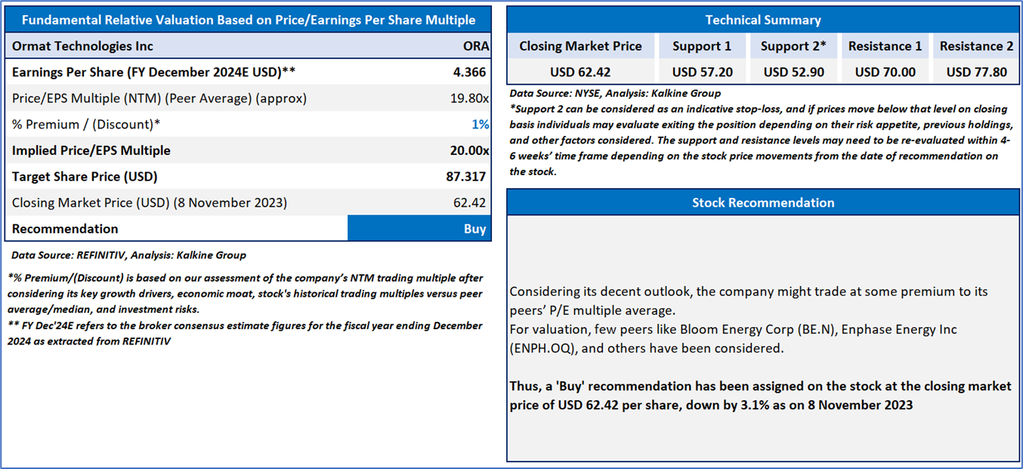1023x469 pixels.
Task: Click the Fundamental Relative Valuation title bar
Action: click(x=248, y=20)
